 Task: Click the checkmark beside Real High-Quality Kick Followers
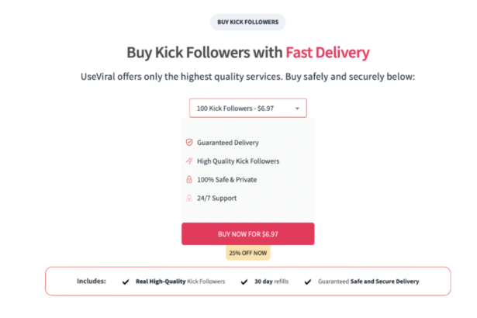126,282
